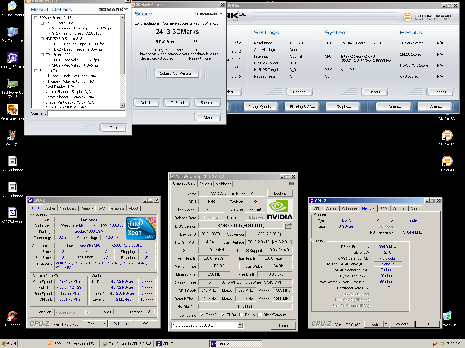Screen dimensions: 465x348
Task: Click the Start button on taskbar
Action: click(9, 344)
